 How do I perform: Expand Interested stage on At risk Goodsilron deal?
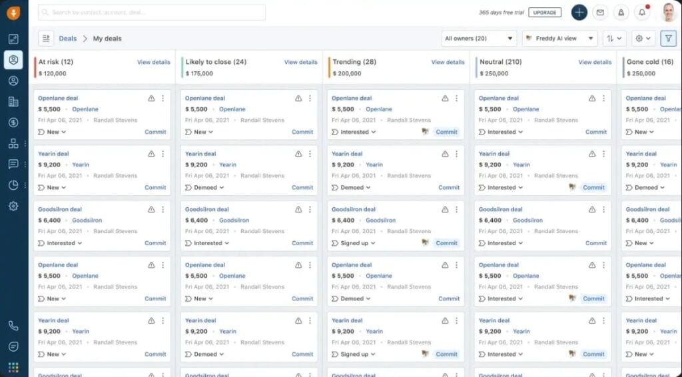point(60,243)
